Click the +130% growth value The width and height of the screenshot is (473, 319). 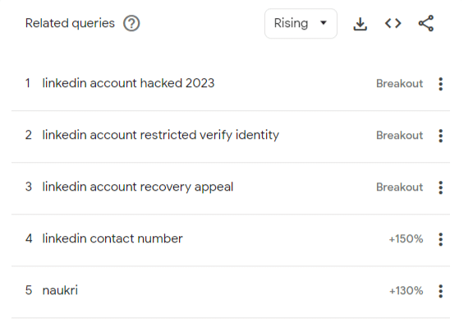click(x=406, y=291)
